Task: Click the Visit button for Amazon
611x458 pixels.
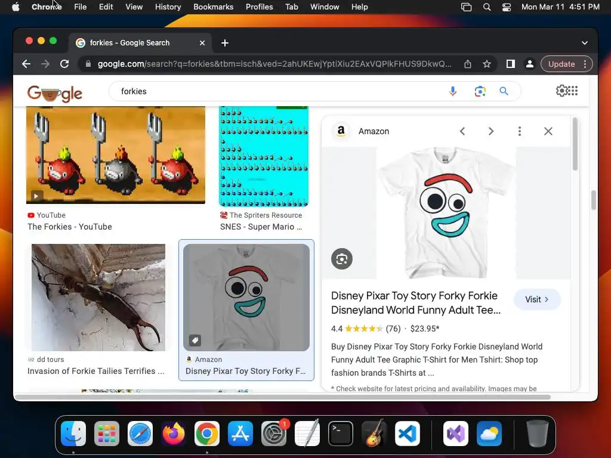Action: 537,299
